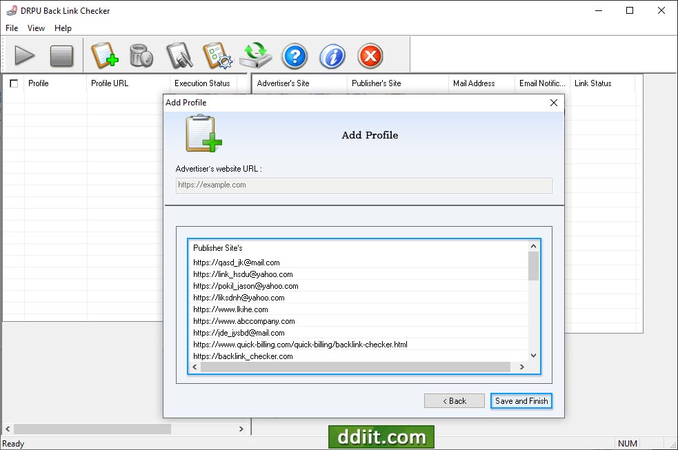Toggle the select-all checkbox in the list header
The width and height of the screenshot is (678, 450).
click(12, 83)
